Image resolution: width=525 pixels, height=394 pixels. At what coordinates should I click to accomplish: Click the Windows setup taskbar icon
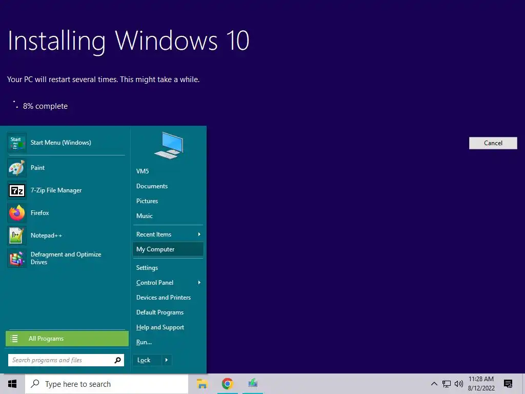(x=253, y=383)
